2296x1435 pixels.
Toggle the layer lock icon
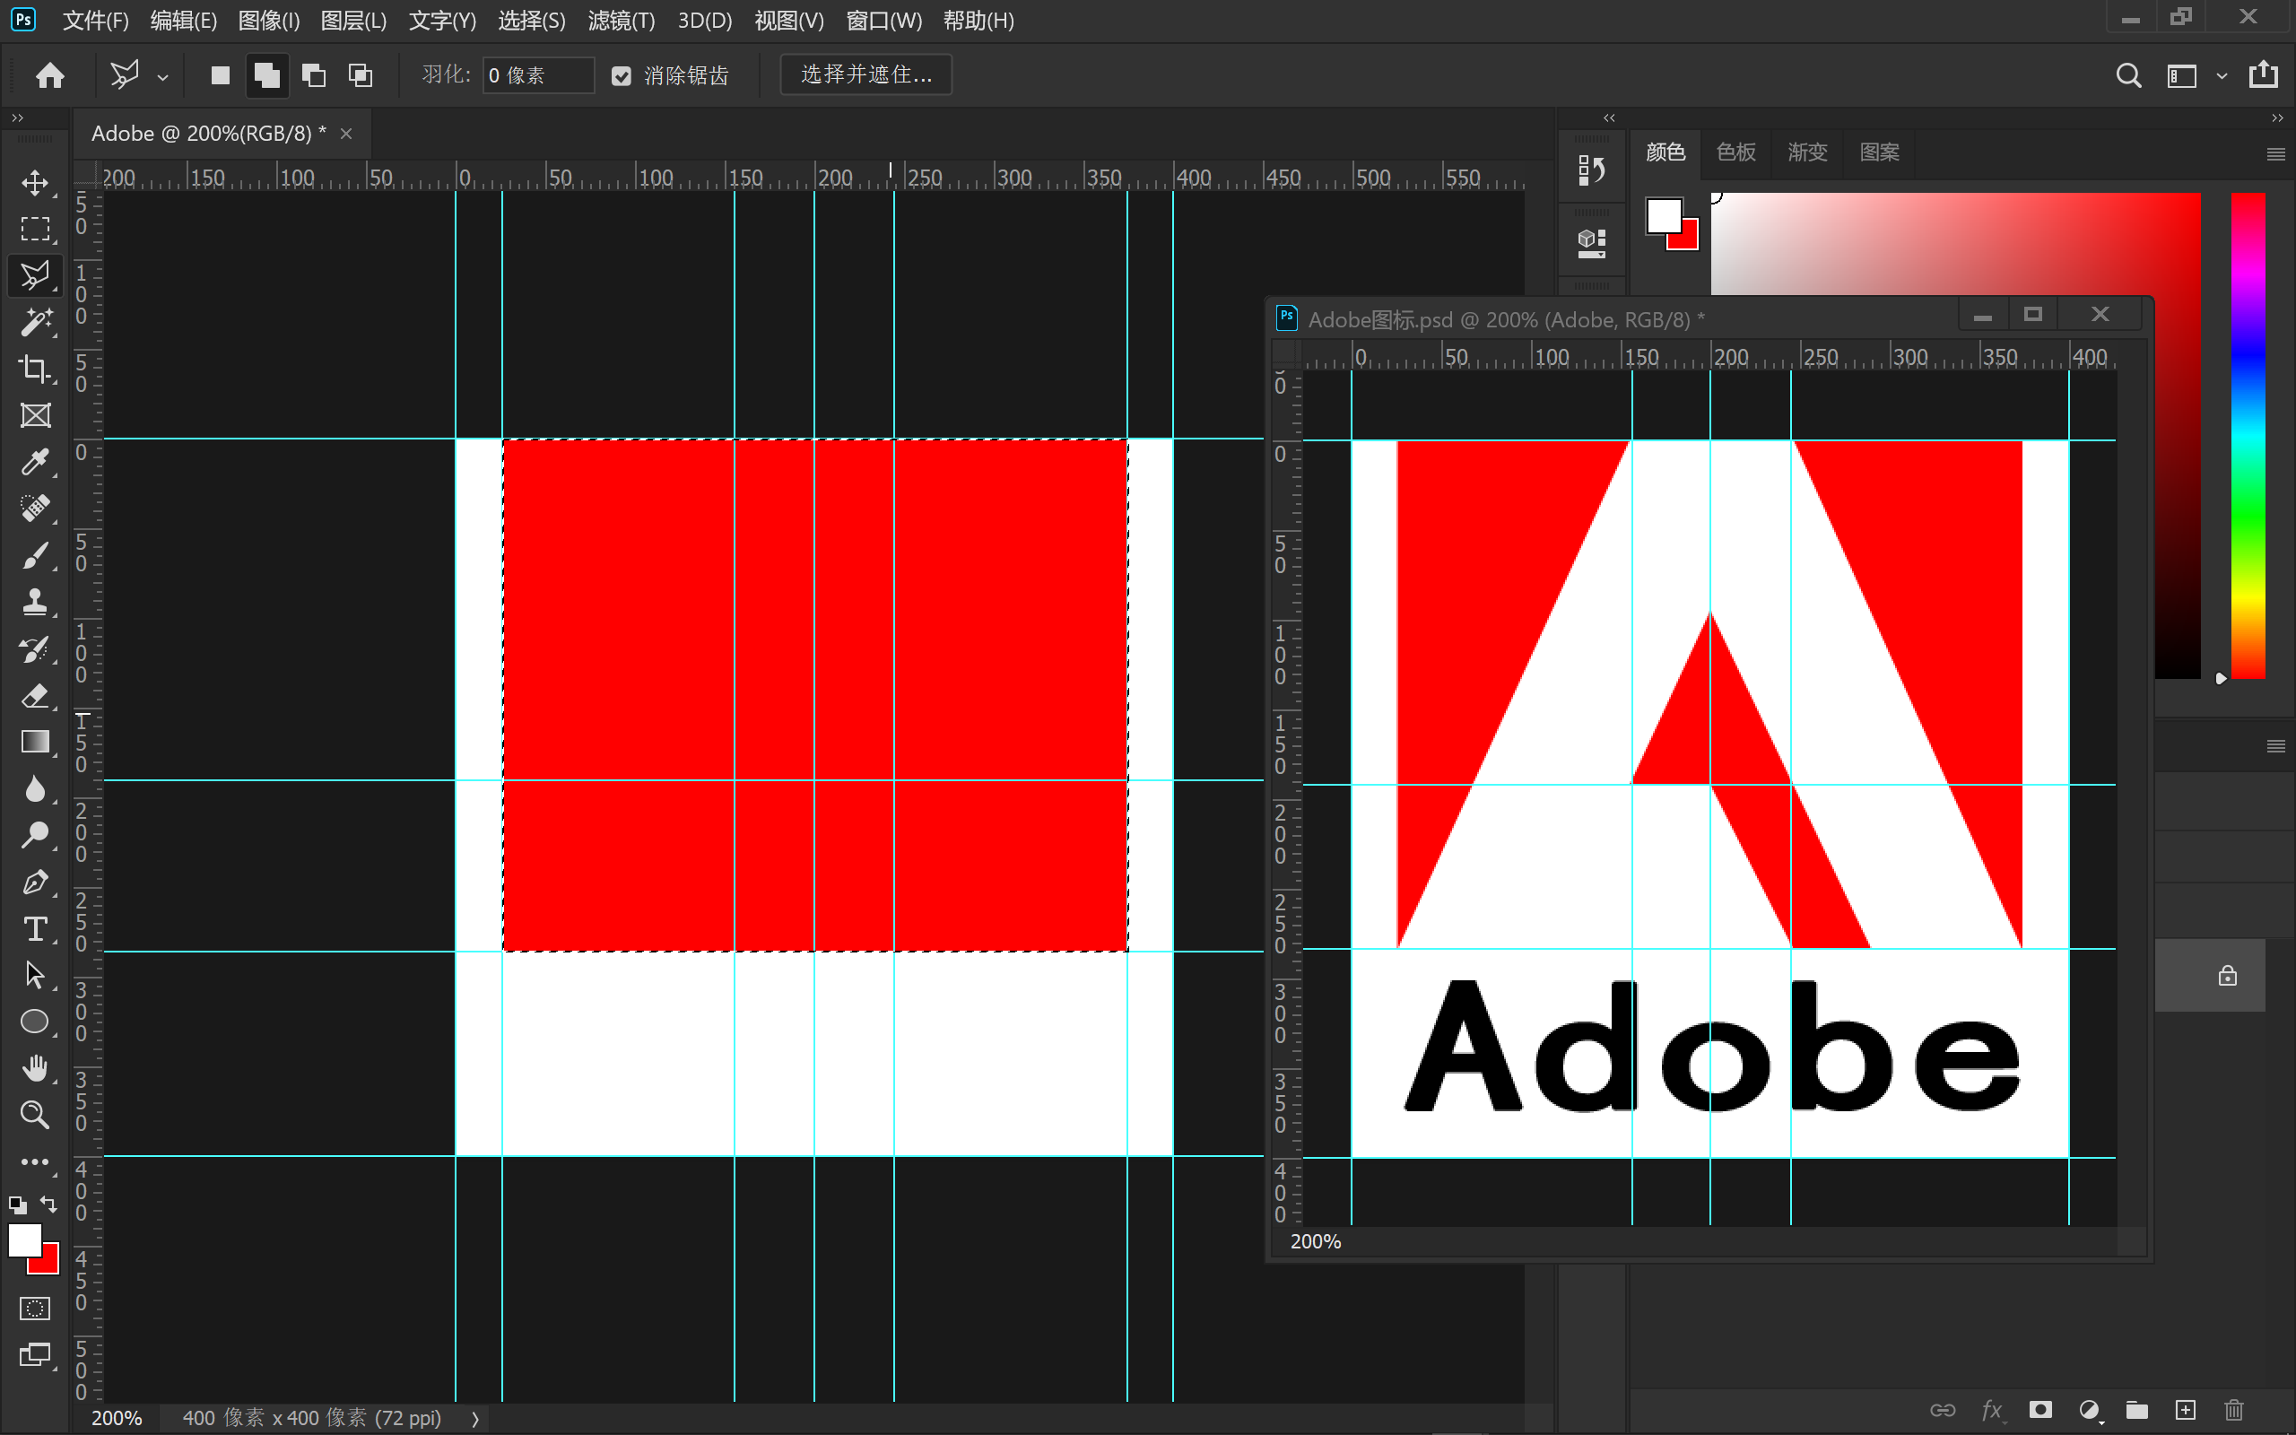(x=2227, y=976)
